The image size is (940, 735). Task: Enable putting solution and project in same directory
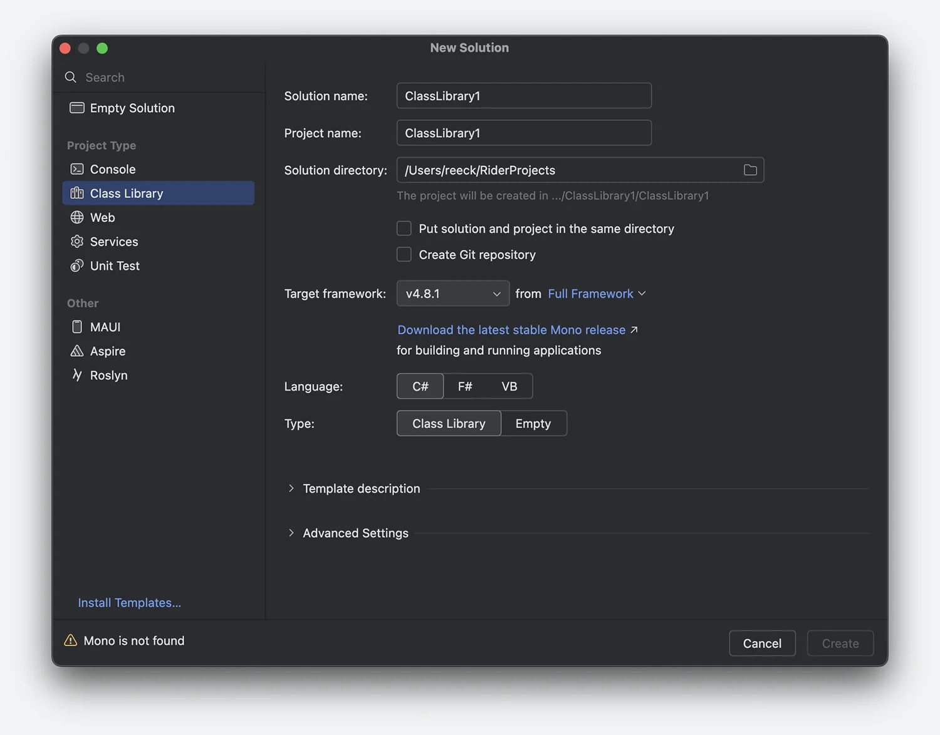coord(404,229)
